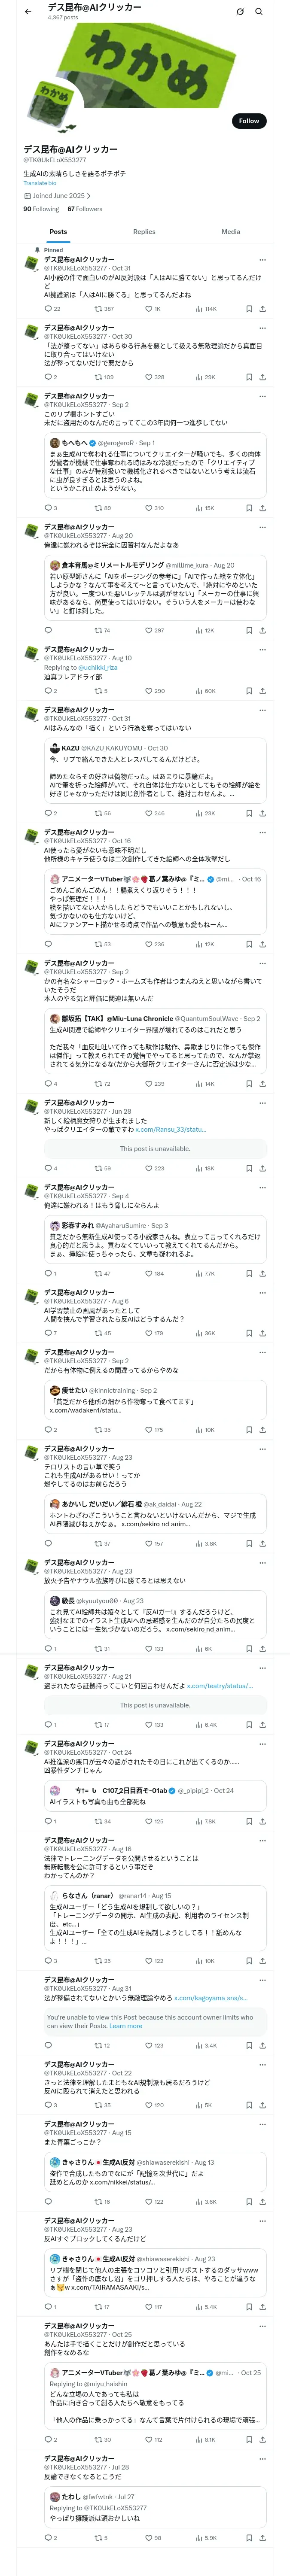Click the back arrow at top
The image size is (290, 2576).
[x=28, y=11]
